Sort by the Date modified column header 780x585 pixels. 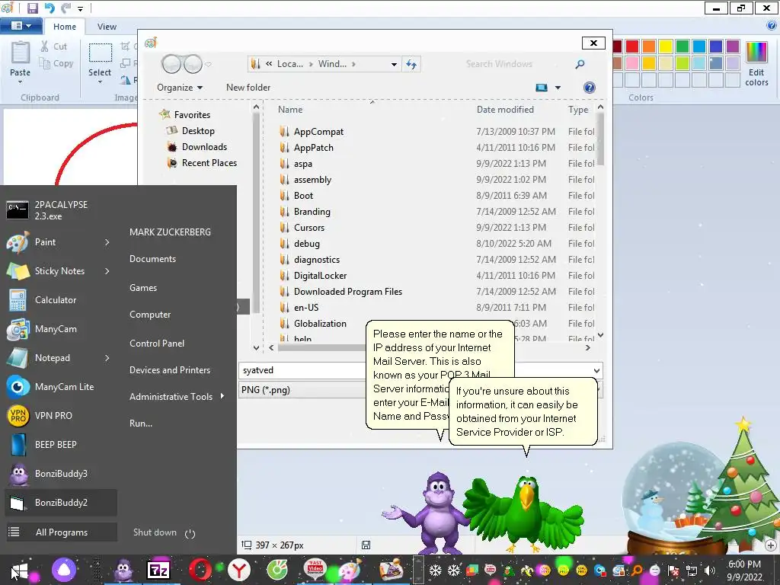click(505, 110)
